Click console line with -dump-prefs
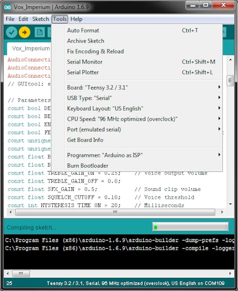This screenshot has width=238, height=291. 120,240
